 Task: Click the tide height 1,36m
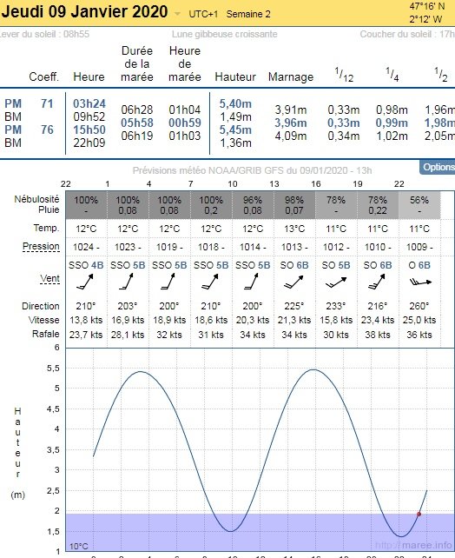point(235,143)
